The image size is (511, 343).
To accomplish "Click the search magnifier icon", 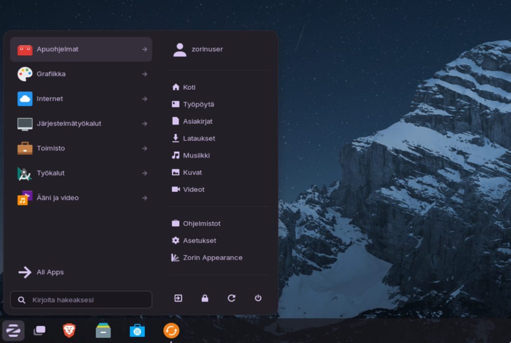I will (x=21, y=300).
